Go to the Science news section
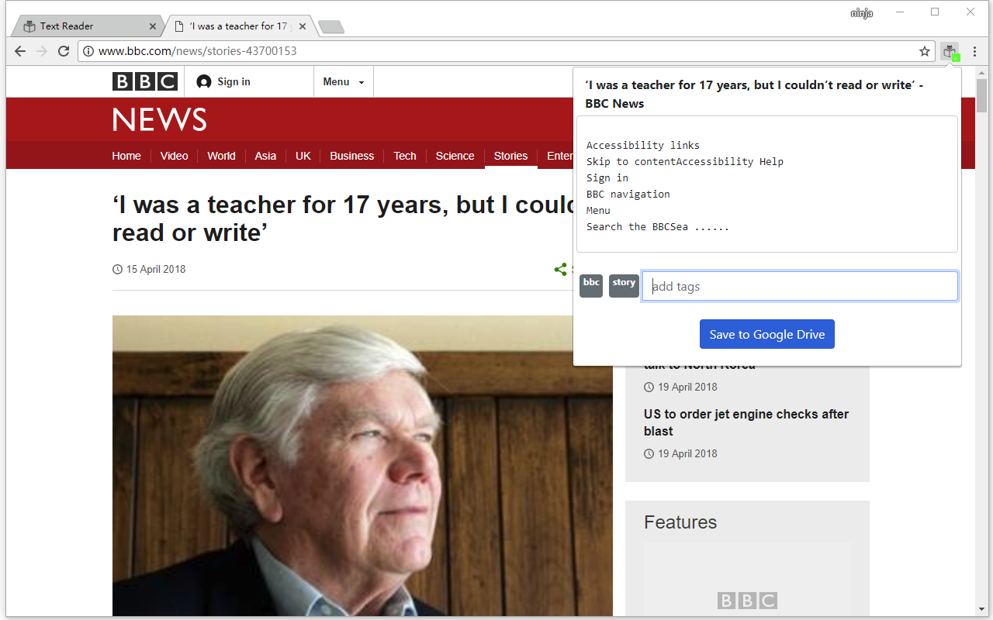This screenshot has width=993, height=620. coord(455,156)
